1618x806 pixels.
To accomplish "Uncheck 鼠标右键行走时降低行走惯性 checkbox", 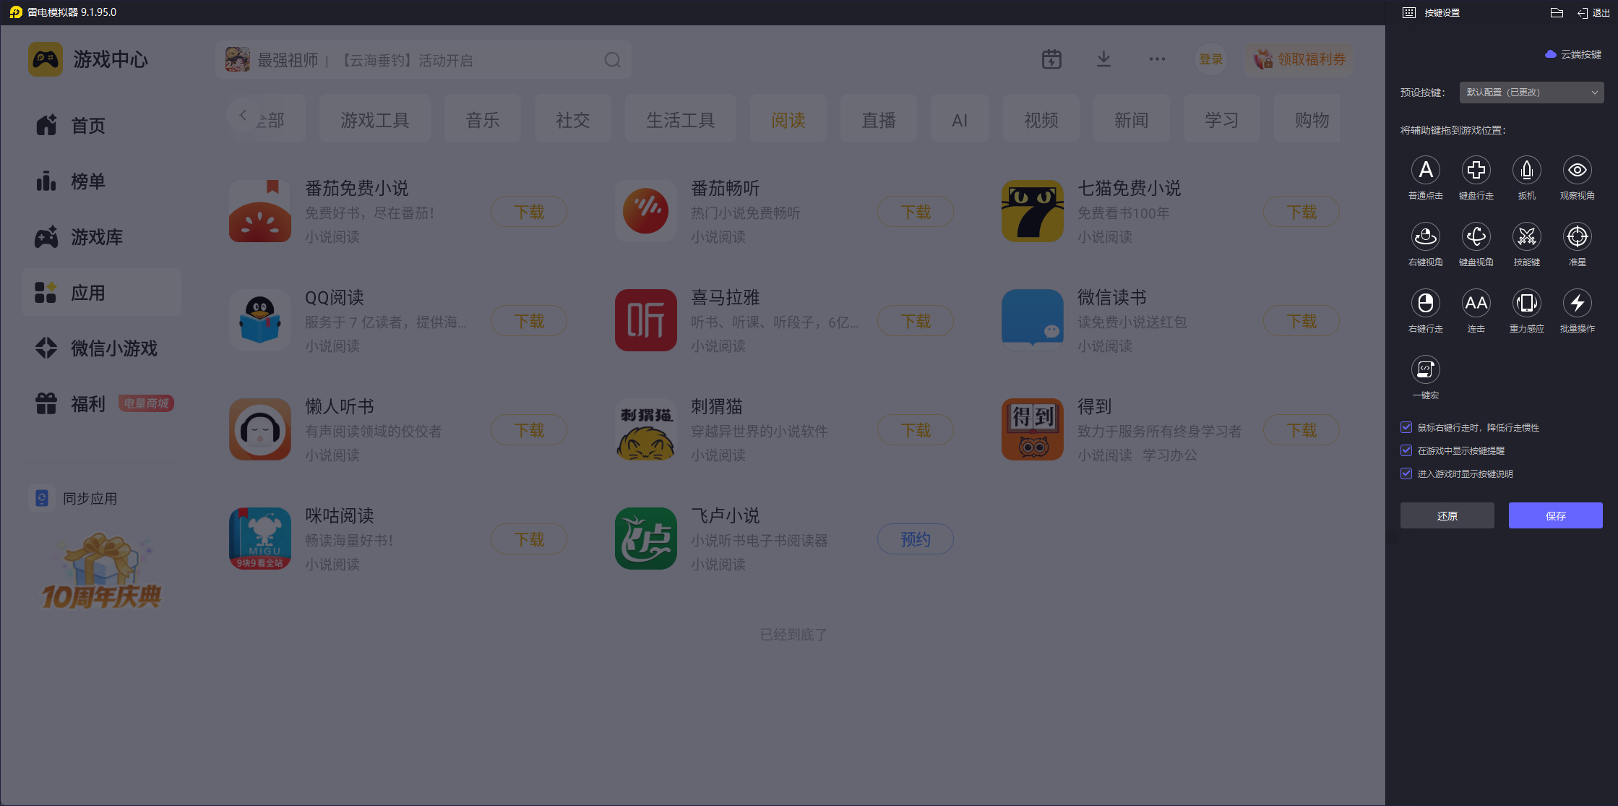I will pyautogui.click(x=1406, y=427).
